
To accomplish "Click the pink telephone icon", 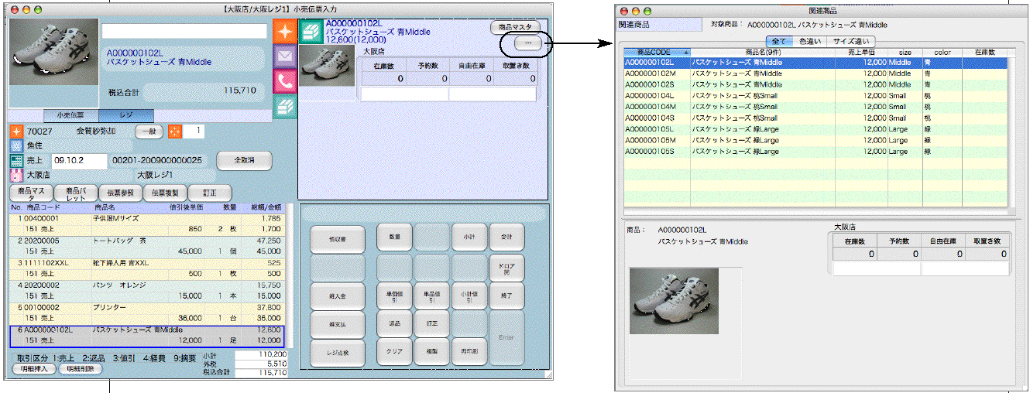I will (284, 80).
